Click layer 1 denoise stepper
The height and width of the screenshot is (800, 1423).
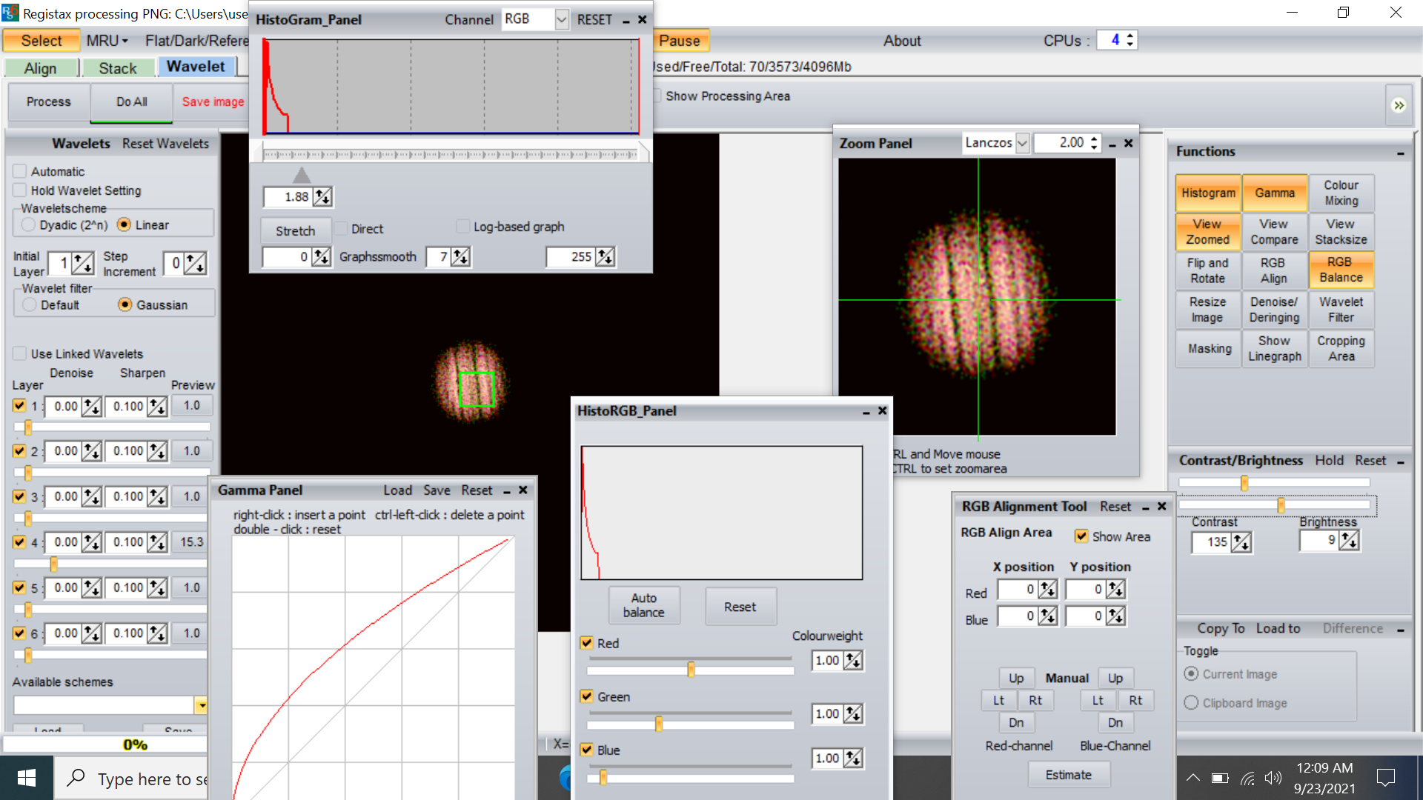coord(92,406)
